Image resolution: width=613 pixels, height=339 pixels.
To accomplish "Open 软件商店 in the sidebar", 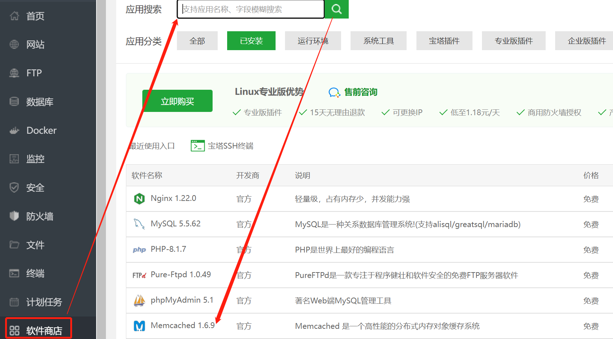I will 38,329.
